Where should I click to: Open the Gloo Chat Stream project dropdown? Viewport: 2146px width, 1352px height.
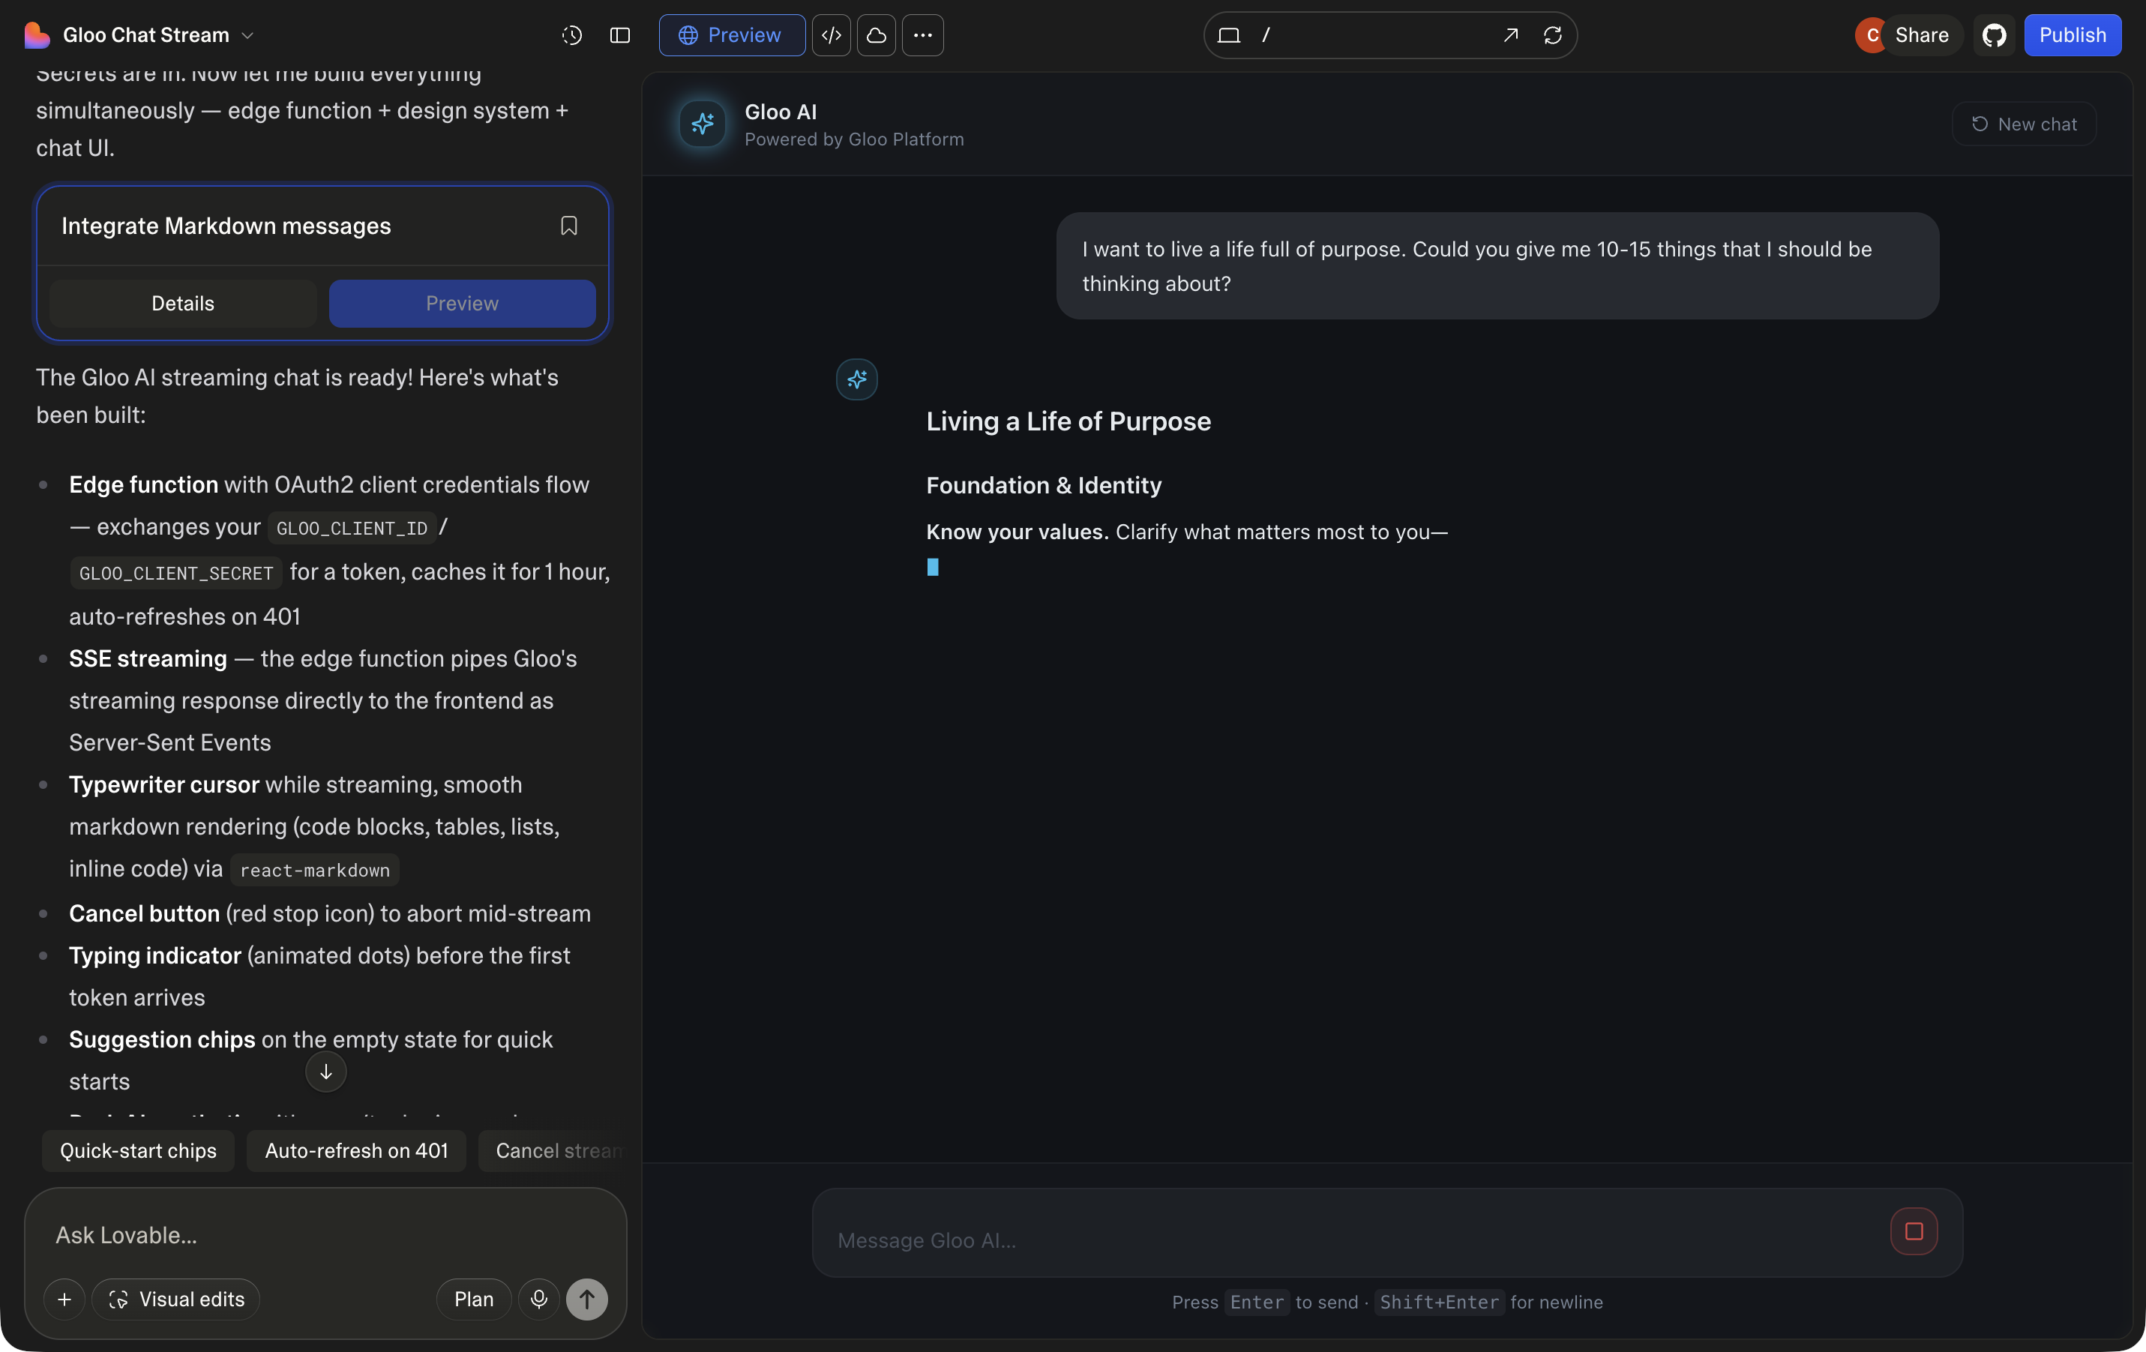249,36
